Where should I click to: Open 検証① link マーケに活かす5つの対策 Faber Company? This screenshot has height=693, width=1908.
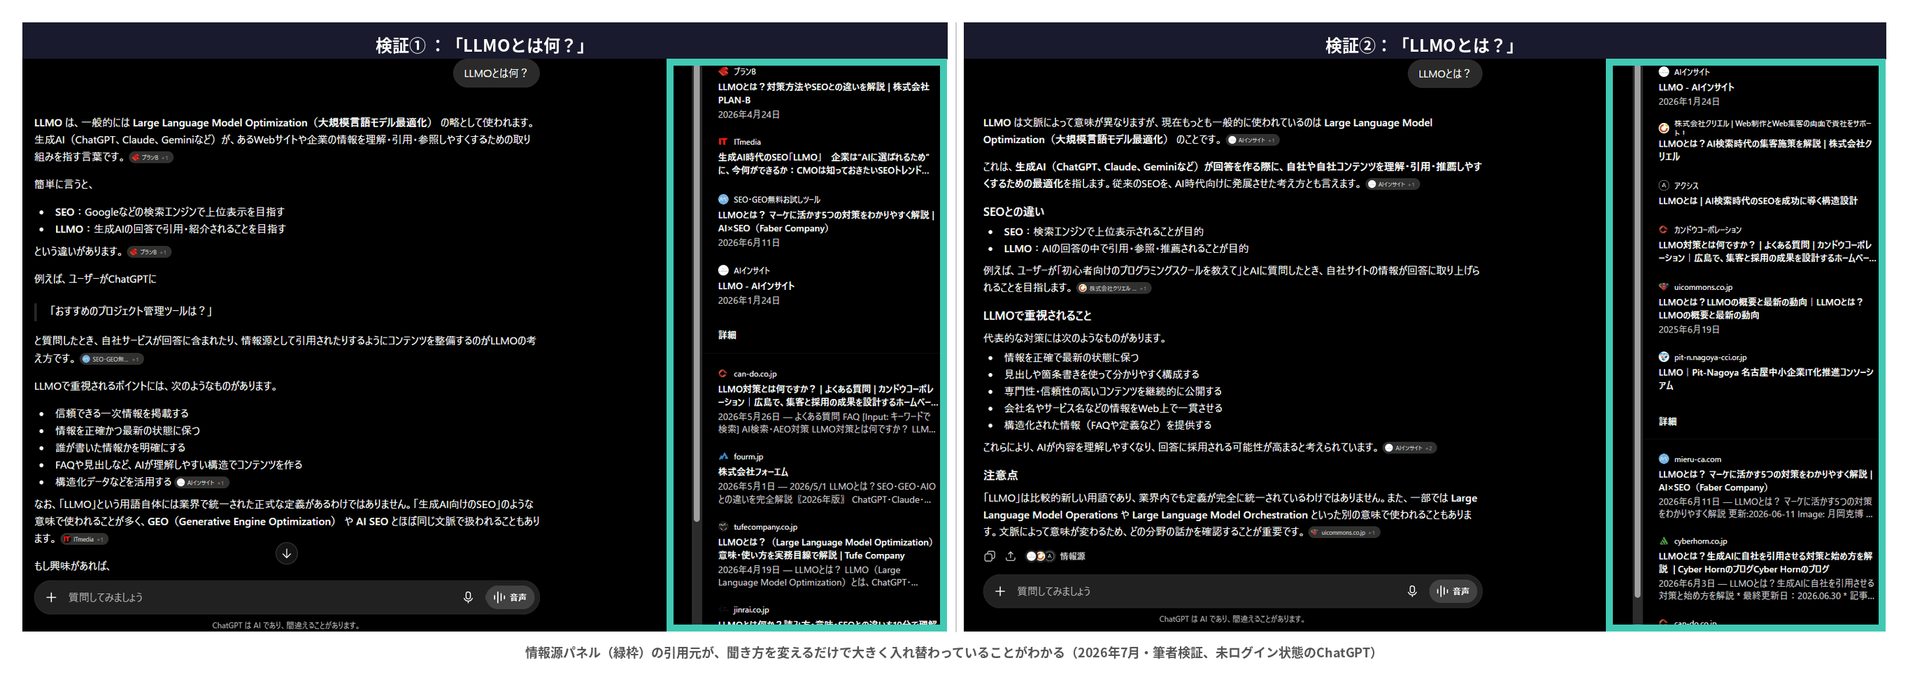[x=826, y=222]
